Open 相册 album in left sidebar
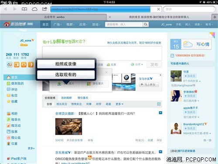This screenshot has width=218, height=164. (12, 113)
